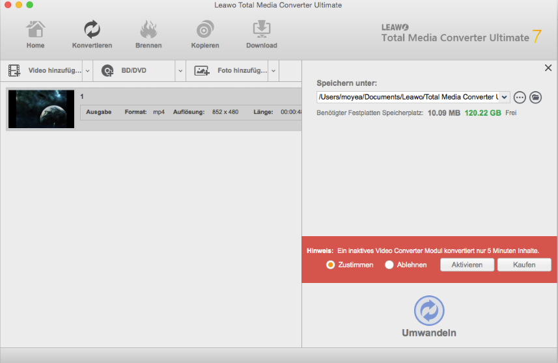Click the Kaufen button
Image resolution: width=558 pixels, height=363 pixels.
point(524,265)
